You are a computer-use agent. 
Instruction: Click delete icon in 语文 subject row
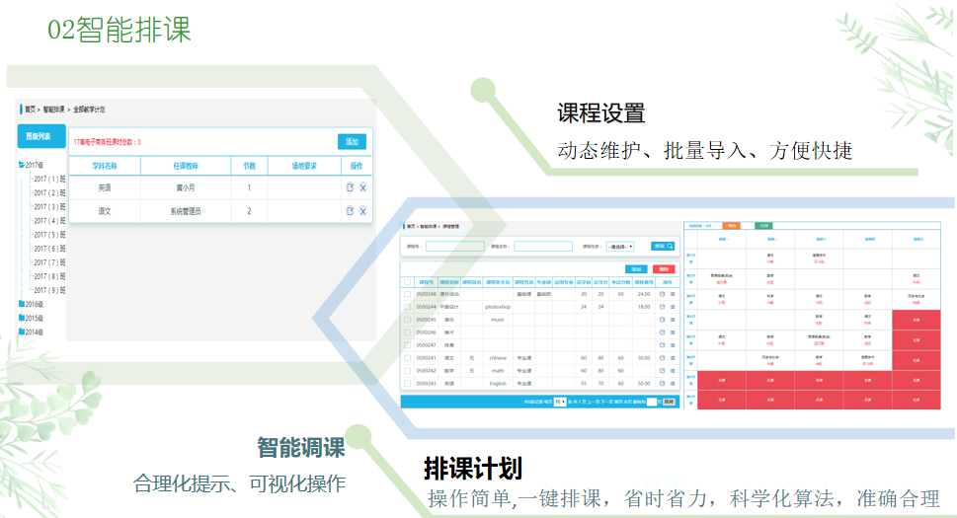[362, 211]
